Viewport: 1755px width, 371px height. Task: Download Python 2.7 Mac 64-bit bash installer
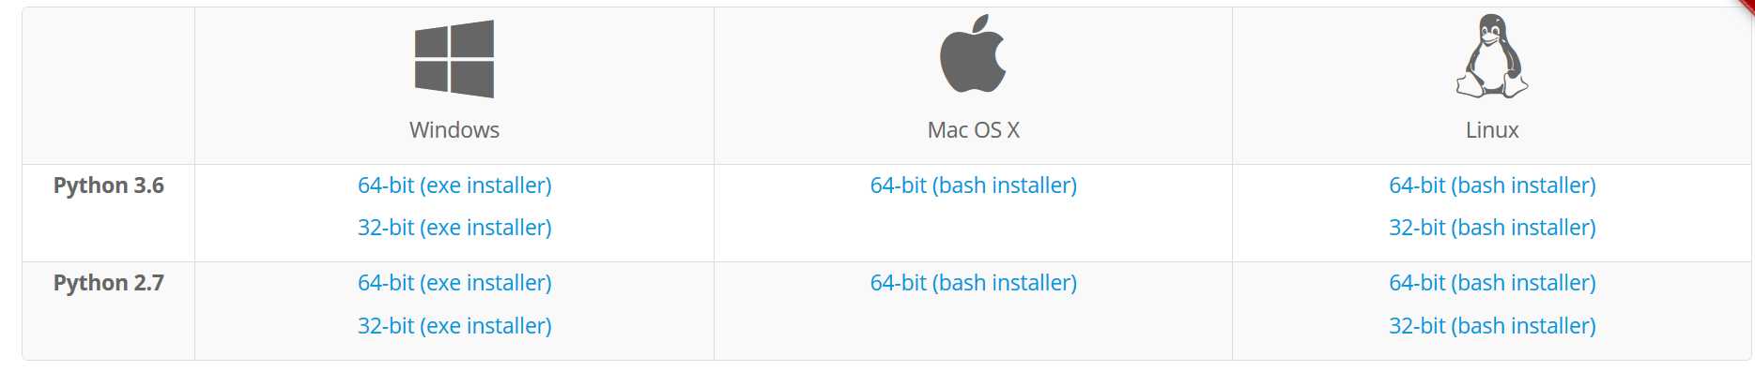974,283
